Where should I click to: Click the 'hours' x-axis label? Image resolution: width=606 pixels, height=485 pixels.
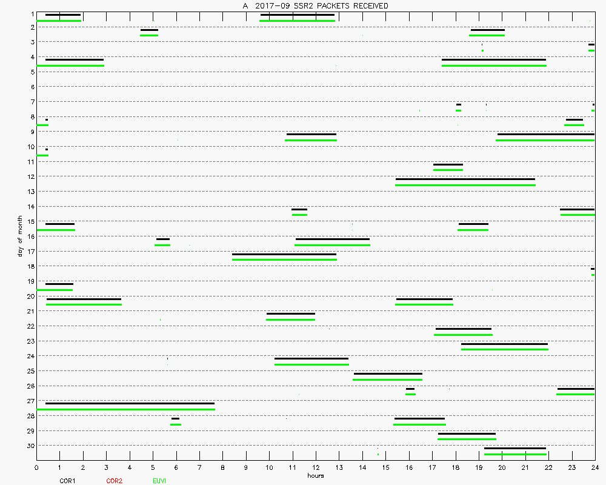[x=315, y=475]
